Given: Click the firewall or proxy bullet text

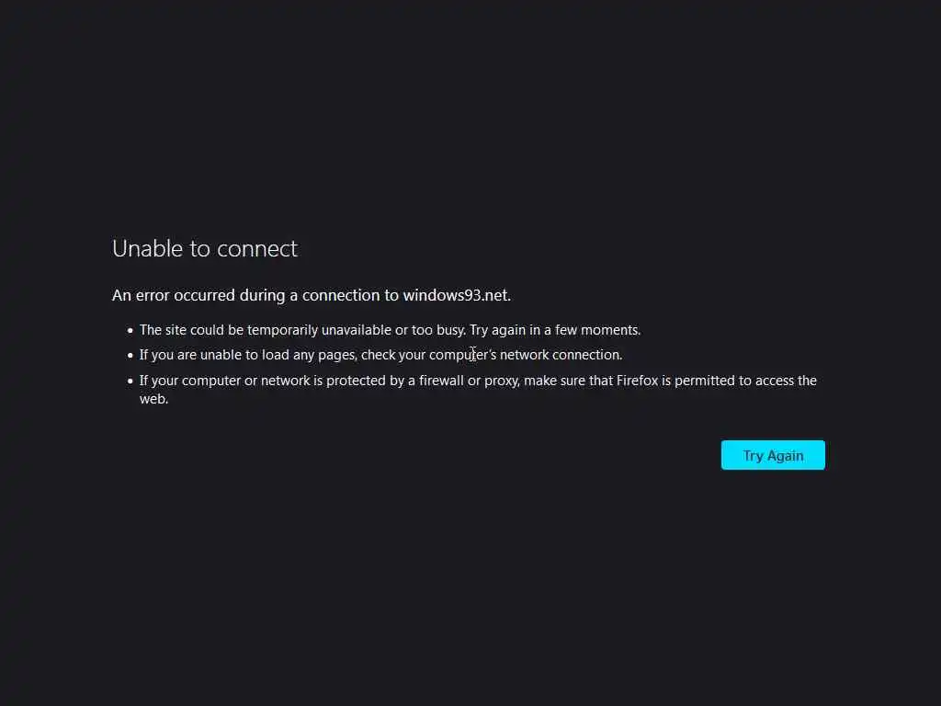Looking at the screenshot, I should (478, 389).
